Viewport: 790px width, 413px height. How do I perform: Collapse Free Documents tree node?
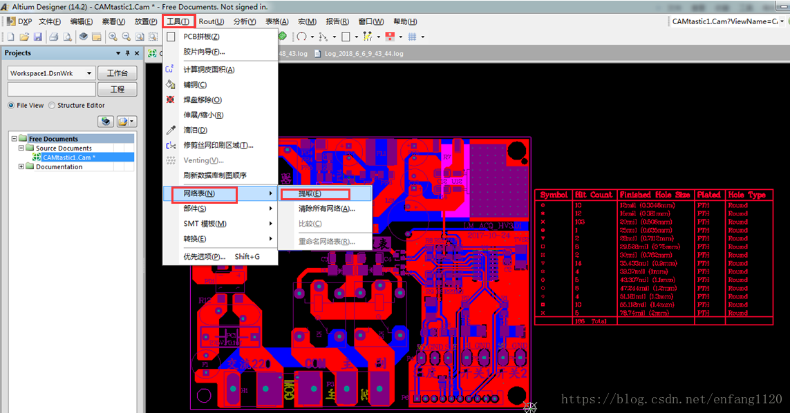tap(14, 139)
